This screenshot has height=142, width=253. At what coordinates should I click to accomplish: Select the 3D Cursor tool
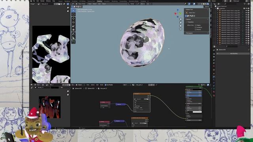pos(74,15)
